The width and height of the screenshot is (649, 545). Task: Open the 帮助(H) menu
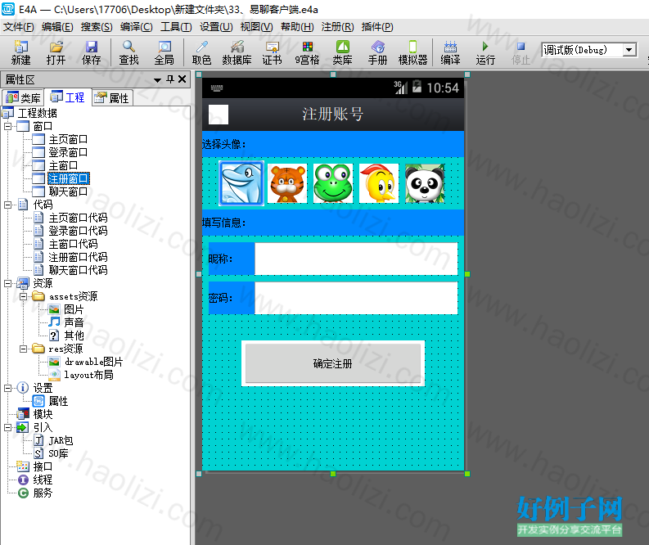[x=297, y=27]
